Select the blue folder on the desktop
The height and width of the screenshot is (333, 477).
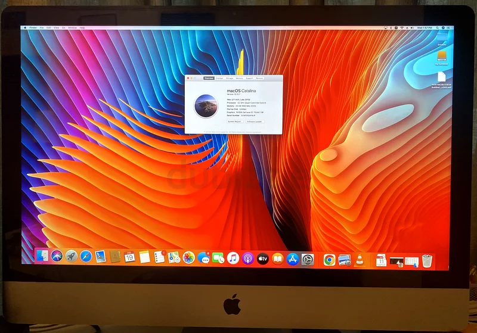pyautogui.click(x=442, y=37)
